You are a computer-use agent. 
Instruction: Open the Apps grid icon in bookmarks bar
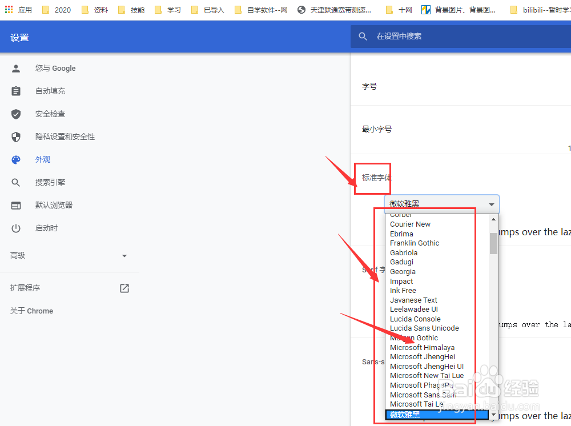click(x=9, y=10)
